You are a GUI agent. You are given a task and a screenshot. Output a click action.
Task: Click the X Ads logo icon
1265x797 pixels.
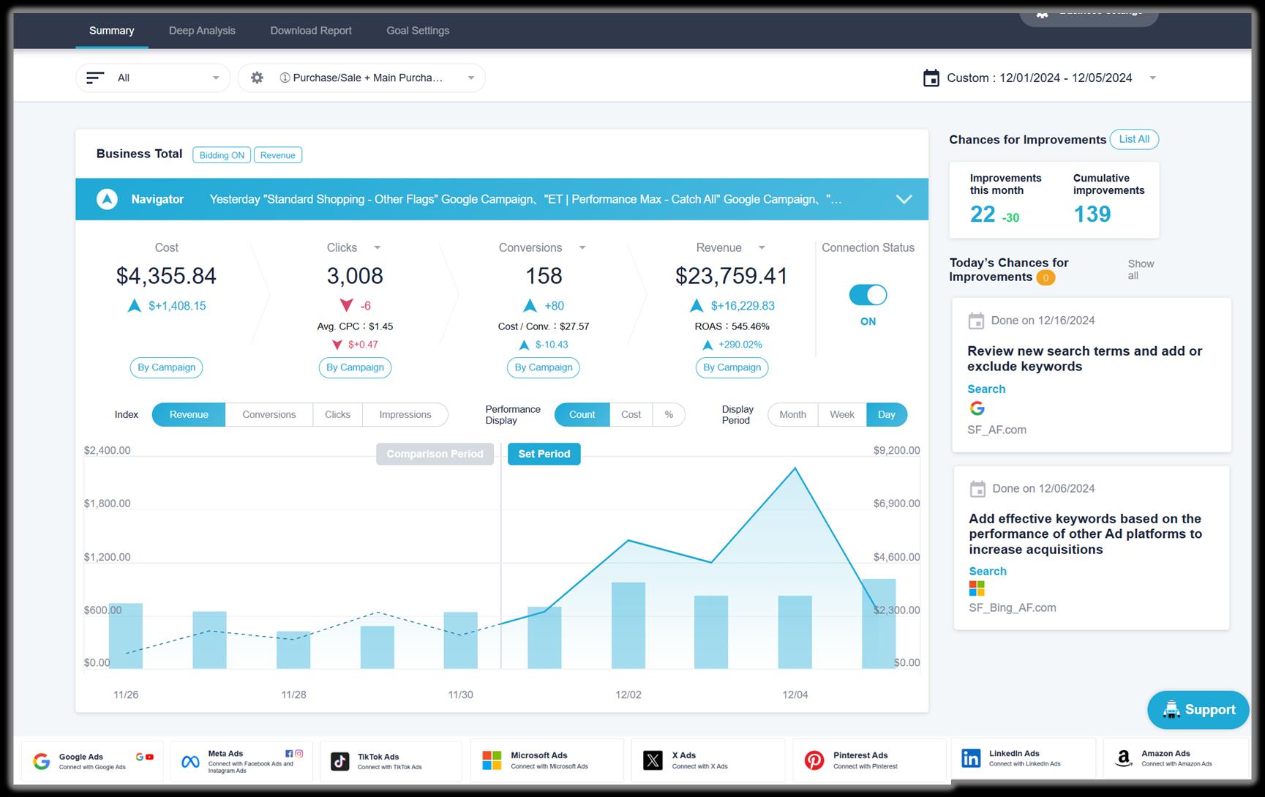point(653,760)
